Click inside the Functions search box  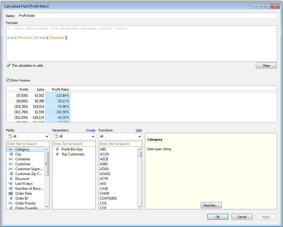[119, 144]
